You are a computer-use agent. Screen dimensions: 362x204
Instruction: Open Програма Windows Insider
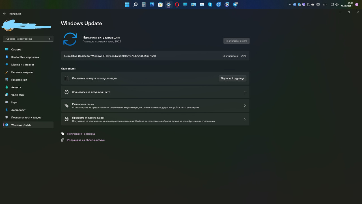coord(155,119)
